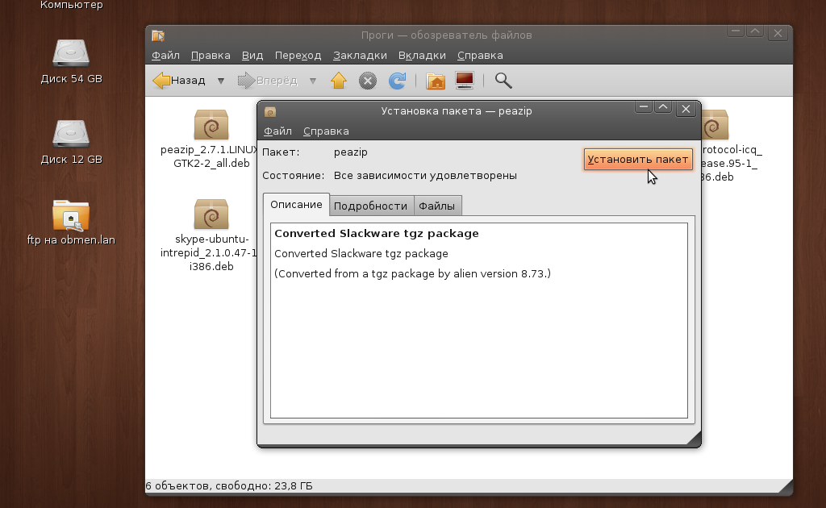
Task: Open the Вкладки menu in the file browser
Action: point(420,55)
